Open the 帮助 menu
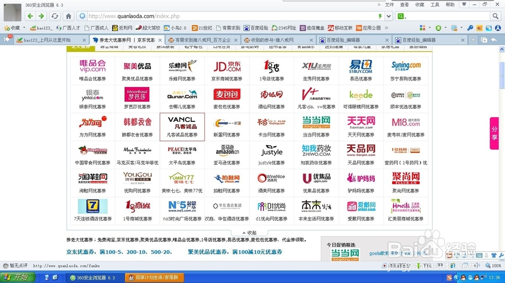The image size is (505, 283). tap(450, 5)
